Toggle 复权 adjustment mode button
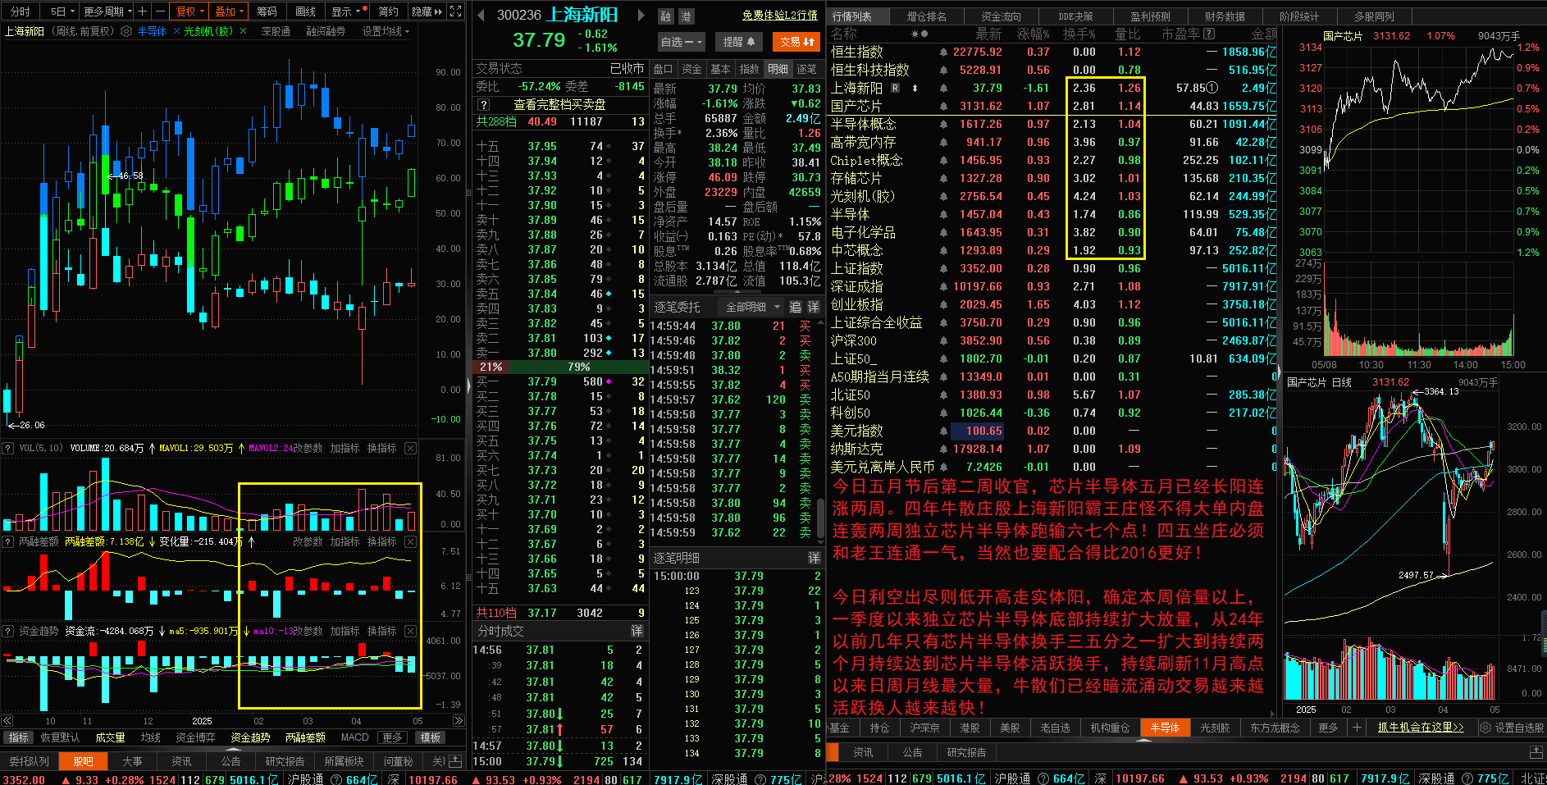1547x785 pixels. pos(190,11)
